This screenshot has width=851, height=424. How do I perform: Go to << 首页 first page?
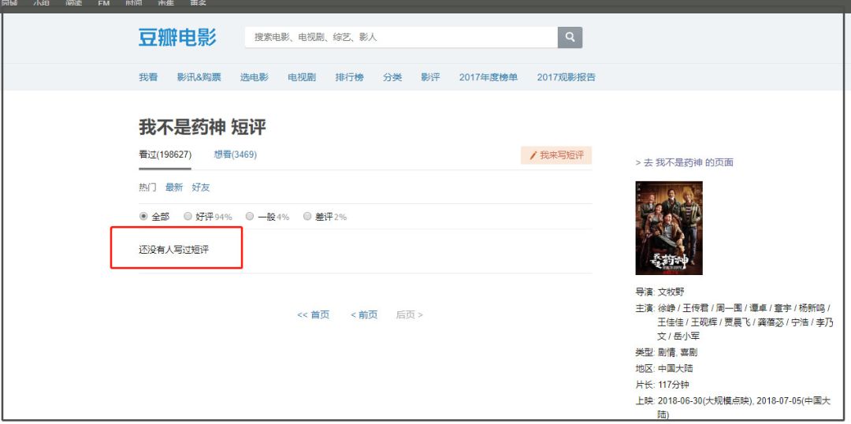coord(313,315)
